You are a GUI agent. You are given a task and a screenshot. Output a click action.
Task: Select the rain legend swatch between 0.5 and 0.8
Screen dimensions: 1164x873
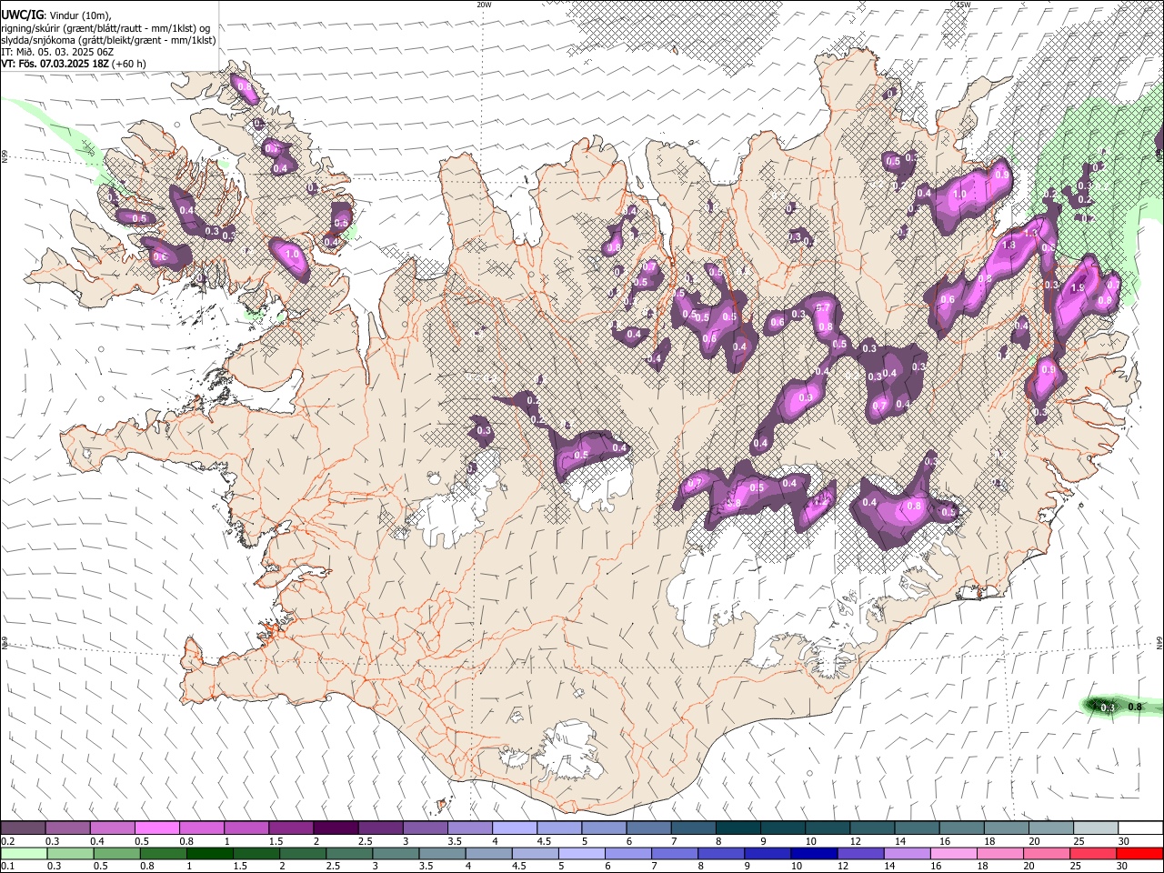pos(116,854)
